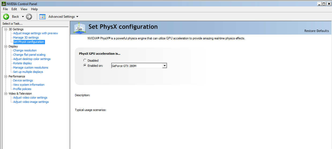Open Adjust desktop color settings

tap(32, 59)
